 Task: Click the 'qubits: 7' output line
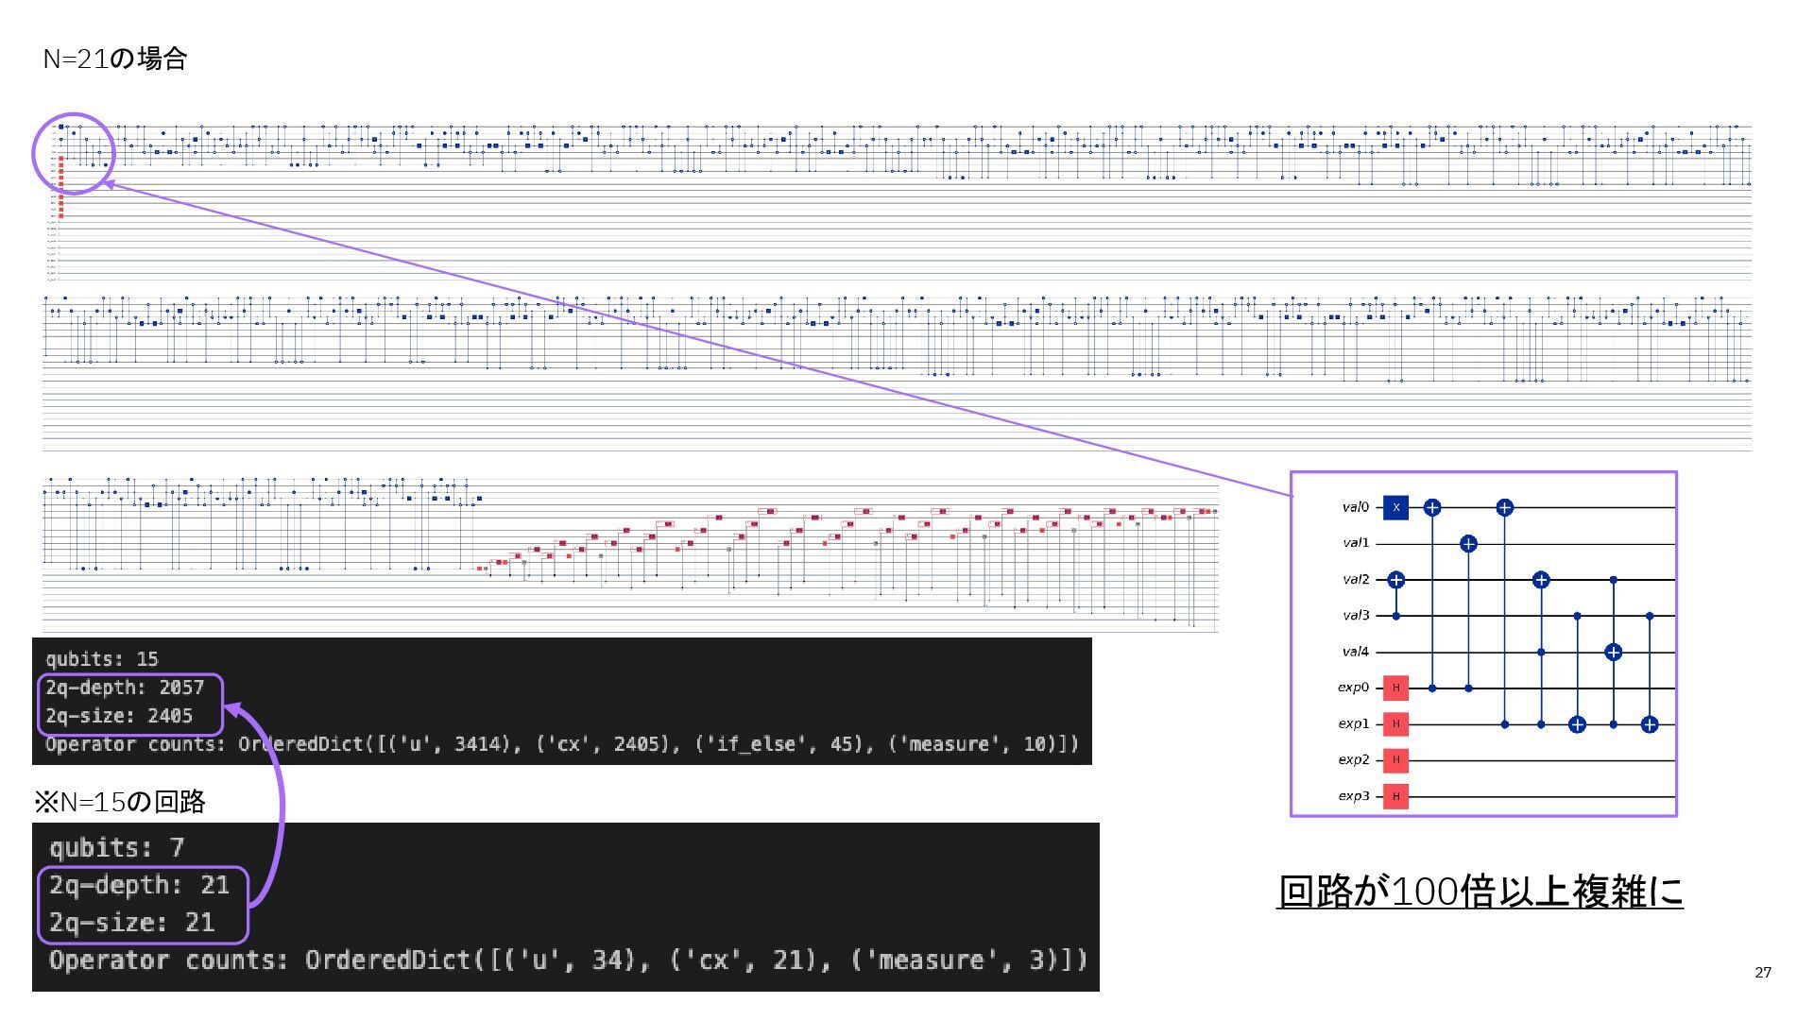tap(116, 847)
